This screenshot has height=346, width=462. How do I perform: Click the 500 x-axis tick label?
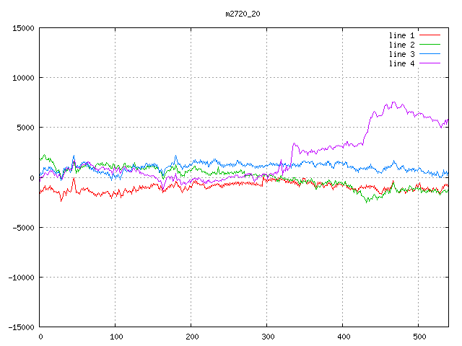point(419,337)
